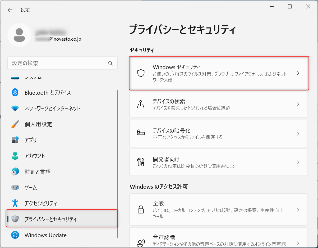Open 開発者向け title text

[x=166, y=159]
